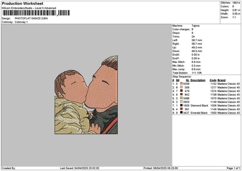Click the brown swatch for code 1158
Viewport: 242px width, 171px height.
click(x=181, y=94)
